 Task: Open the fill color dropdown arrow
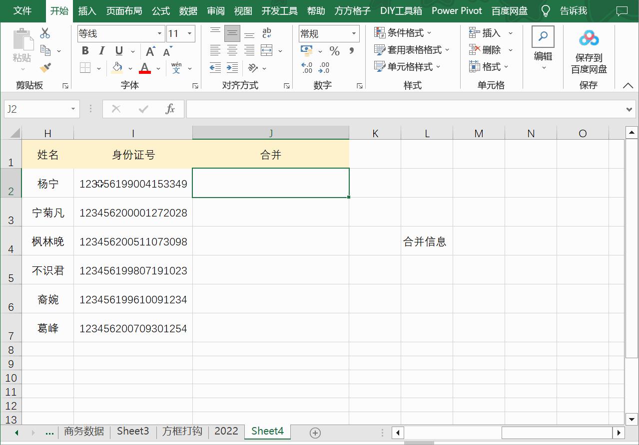pyautogui.click(x=130, y=67)
